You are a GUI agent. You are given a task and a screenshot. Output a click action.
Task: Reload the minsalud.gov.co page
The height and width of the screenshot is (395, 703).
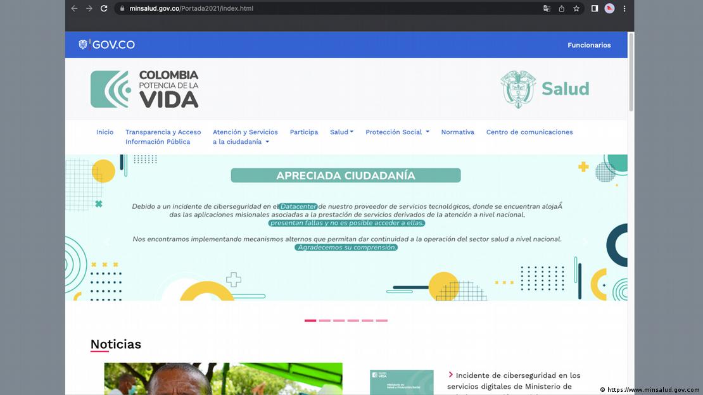[104, 8]
